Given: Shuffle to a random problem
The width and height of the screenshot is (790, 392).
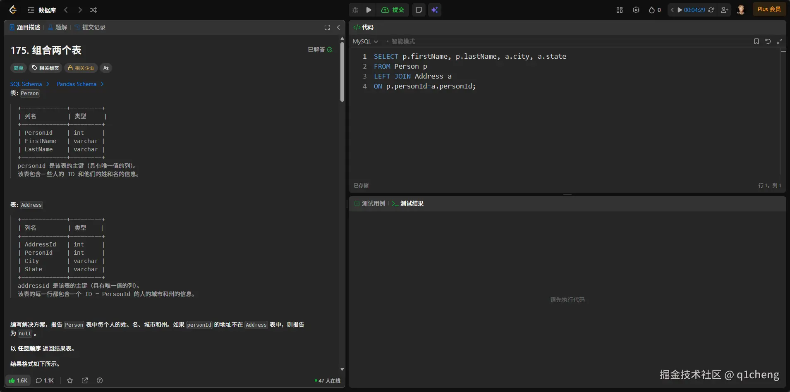Looking at the screenshot, I should coord(93,10).
